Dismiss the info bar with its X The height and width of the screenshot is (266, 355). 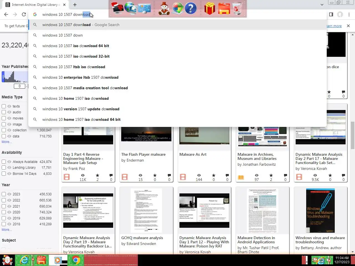coord(348,26)
